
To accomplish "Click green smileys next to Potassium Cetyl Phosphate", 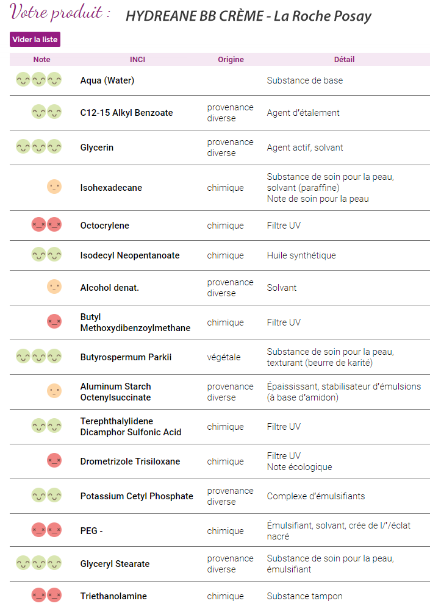I will point(46,495).
